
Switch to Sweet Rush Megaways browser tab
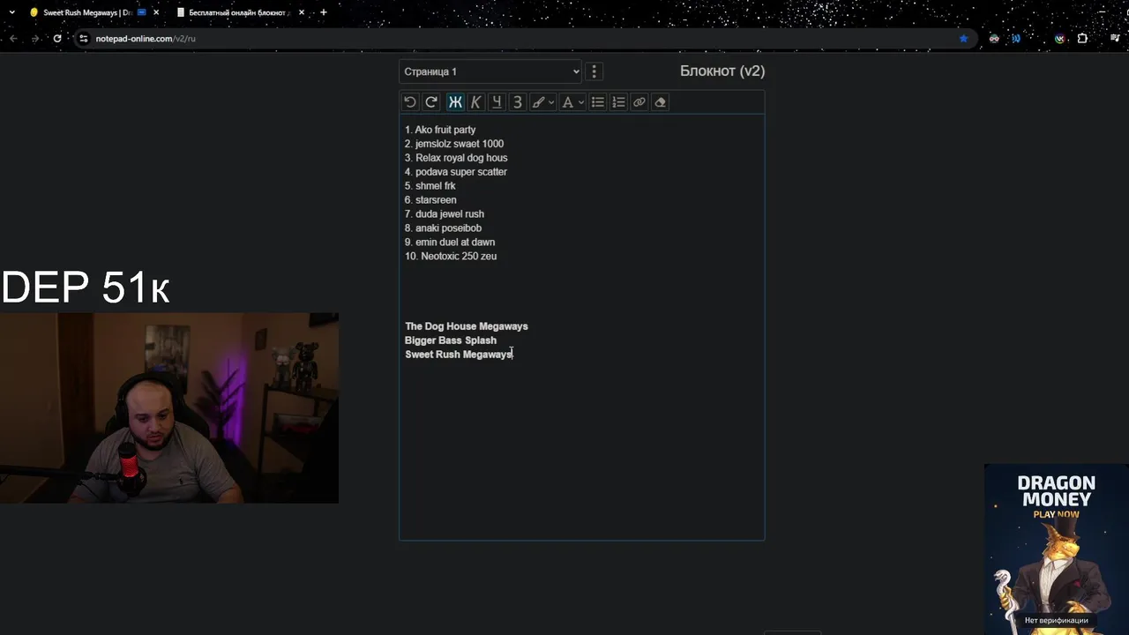87,12
